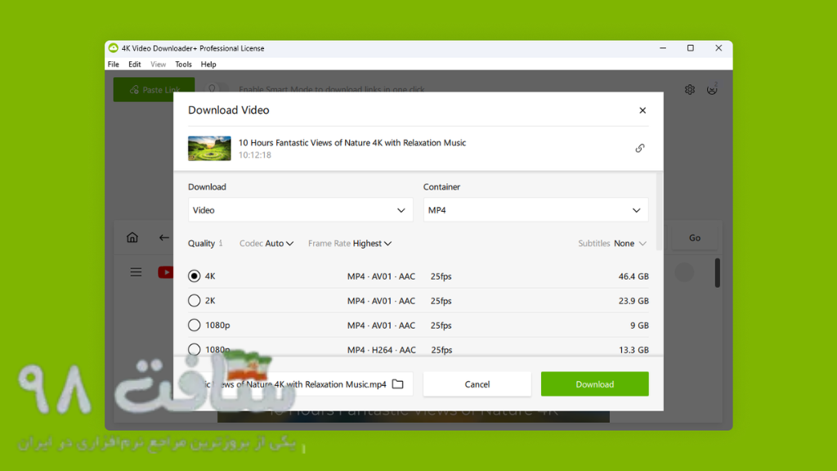Expand the Frame Rate Highest dropdown
The height and width of the screenshot is (471, 837).
[x=350, y=243]
